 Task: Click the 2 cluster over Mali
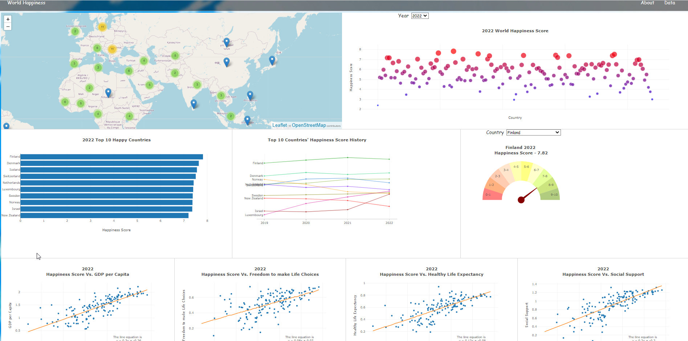[89, 88]
